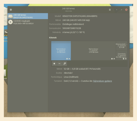Select the extended partition 2 (Kiterjesztett) block
This screenshot has width=137, height=121.
coord(122,46)
